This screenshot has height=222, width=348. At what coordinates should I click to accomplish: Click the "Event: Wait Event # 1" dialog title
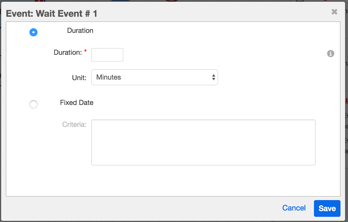coord(52,14)
